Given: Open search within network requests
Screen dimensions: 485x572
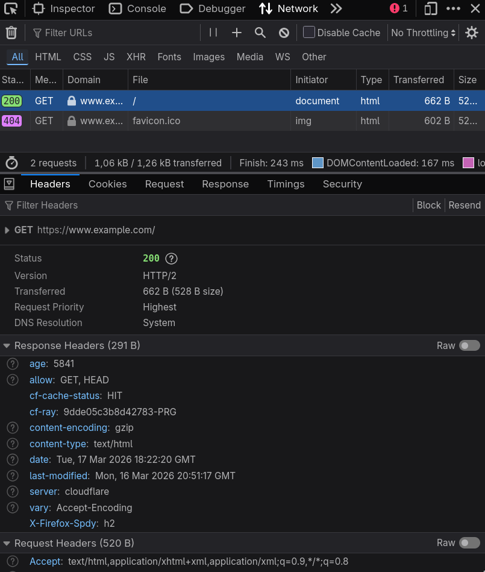Looking at the screenshot, I should coord(260,33).
